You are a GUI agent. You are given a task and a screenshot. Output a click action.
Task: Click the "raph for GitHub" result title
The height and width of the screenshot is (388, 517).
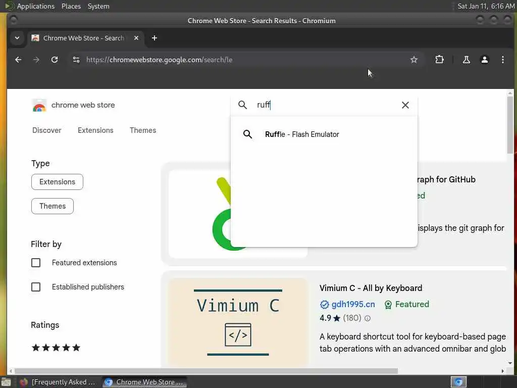(446, 179)
